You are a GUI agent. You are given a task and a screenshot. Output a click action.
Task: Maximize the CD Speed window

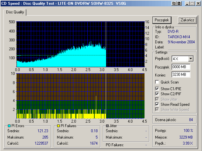coord(192,4)
